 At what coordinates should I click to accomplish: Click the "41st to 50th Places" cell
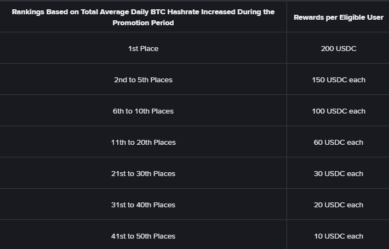143,236
